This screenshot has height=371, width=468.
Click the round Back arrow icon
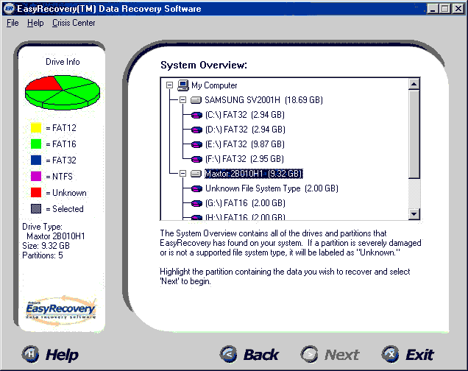229,354
